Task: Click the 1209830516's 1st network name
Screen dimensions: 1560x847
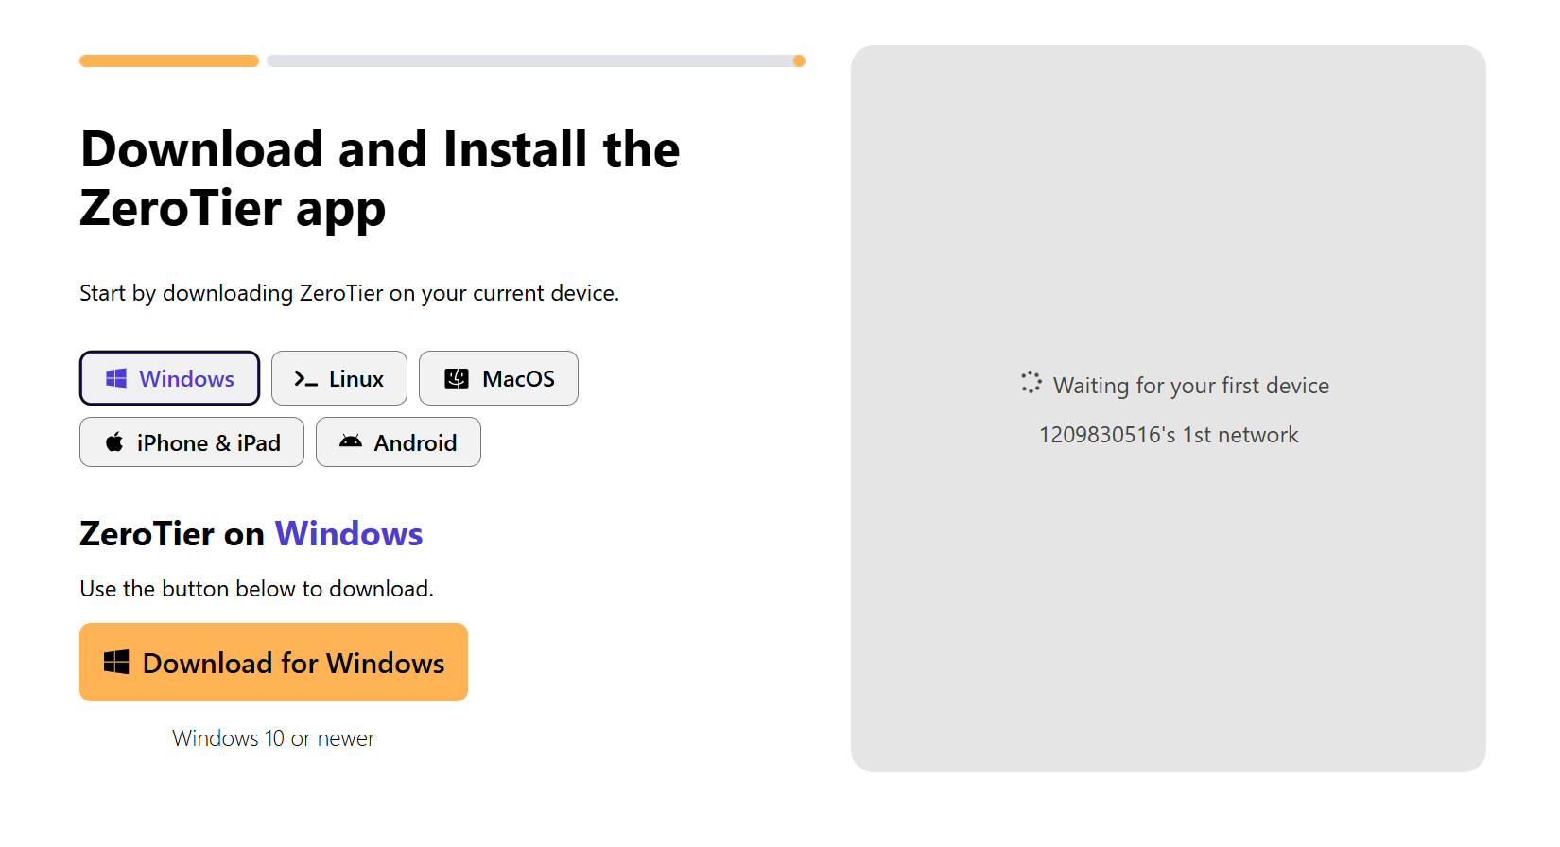Action: coord(1169,435)
